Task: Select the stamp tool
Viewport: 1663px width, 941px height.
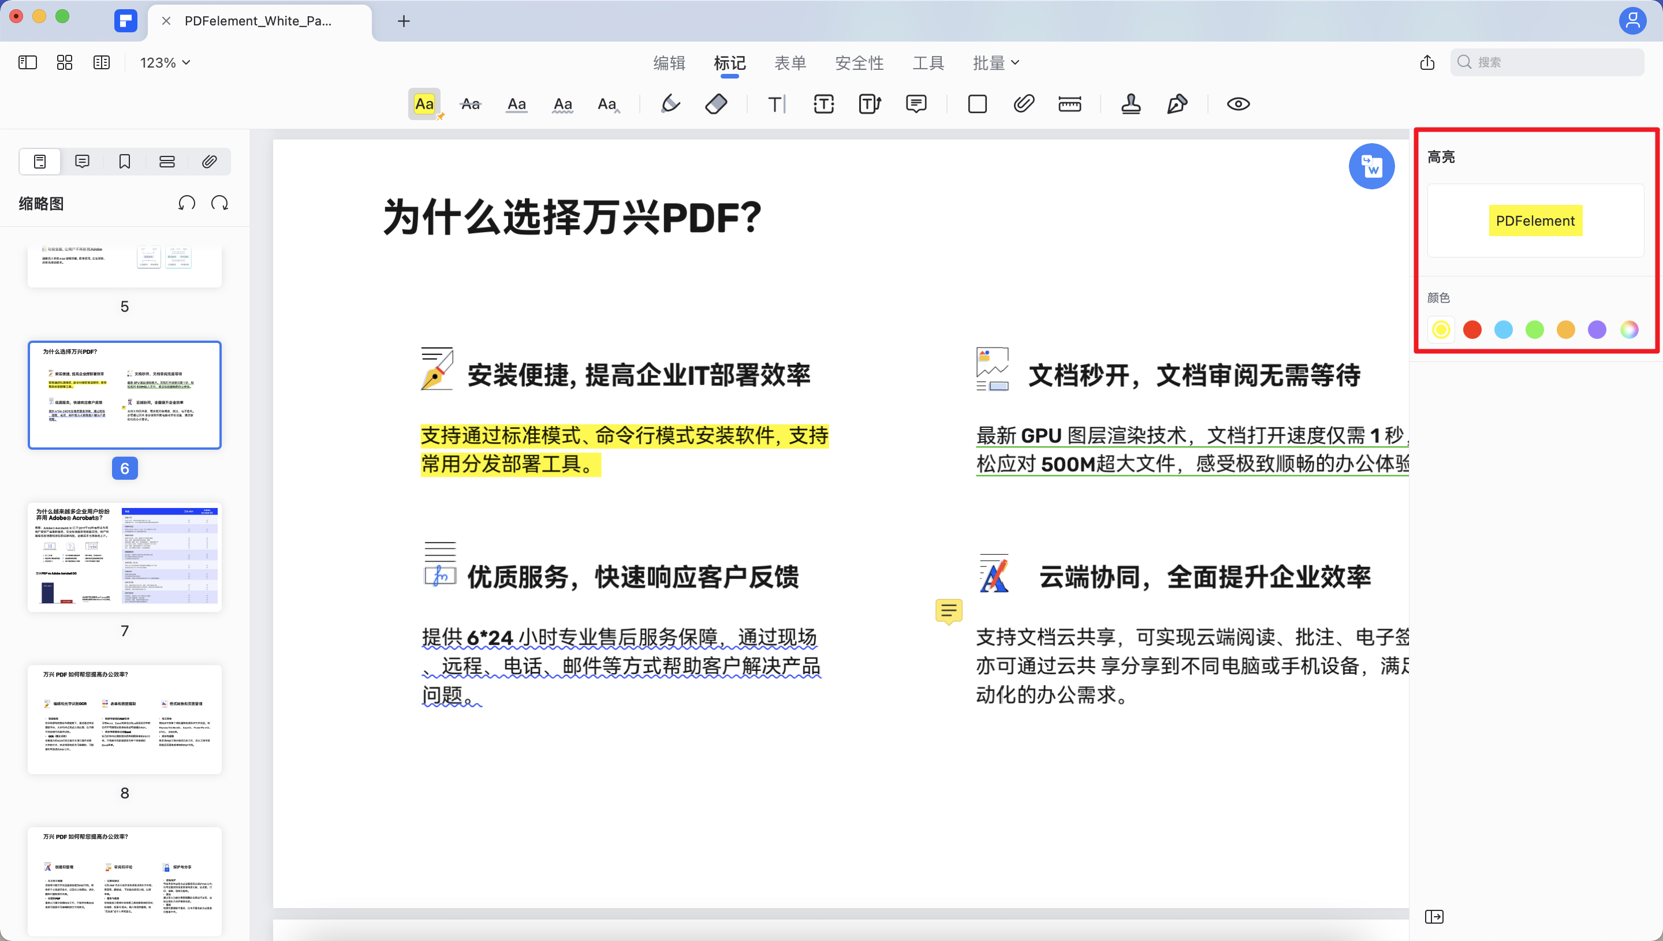Action: click(x=1131, y=103)
